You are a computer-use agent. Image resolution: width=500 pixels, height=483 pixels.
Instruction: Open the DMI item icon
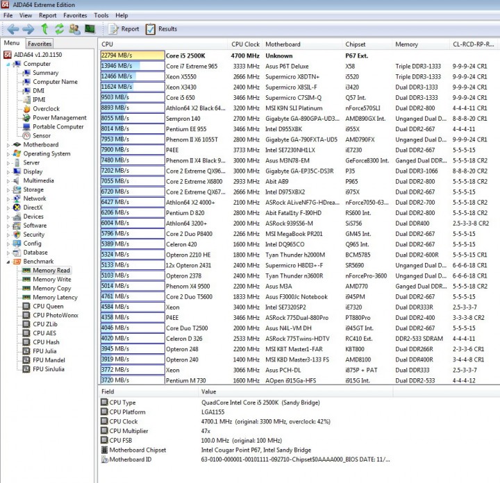(x=27, y=91)
